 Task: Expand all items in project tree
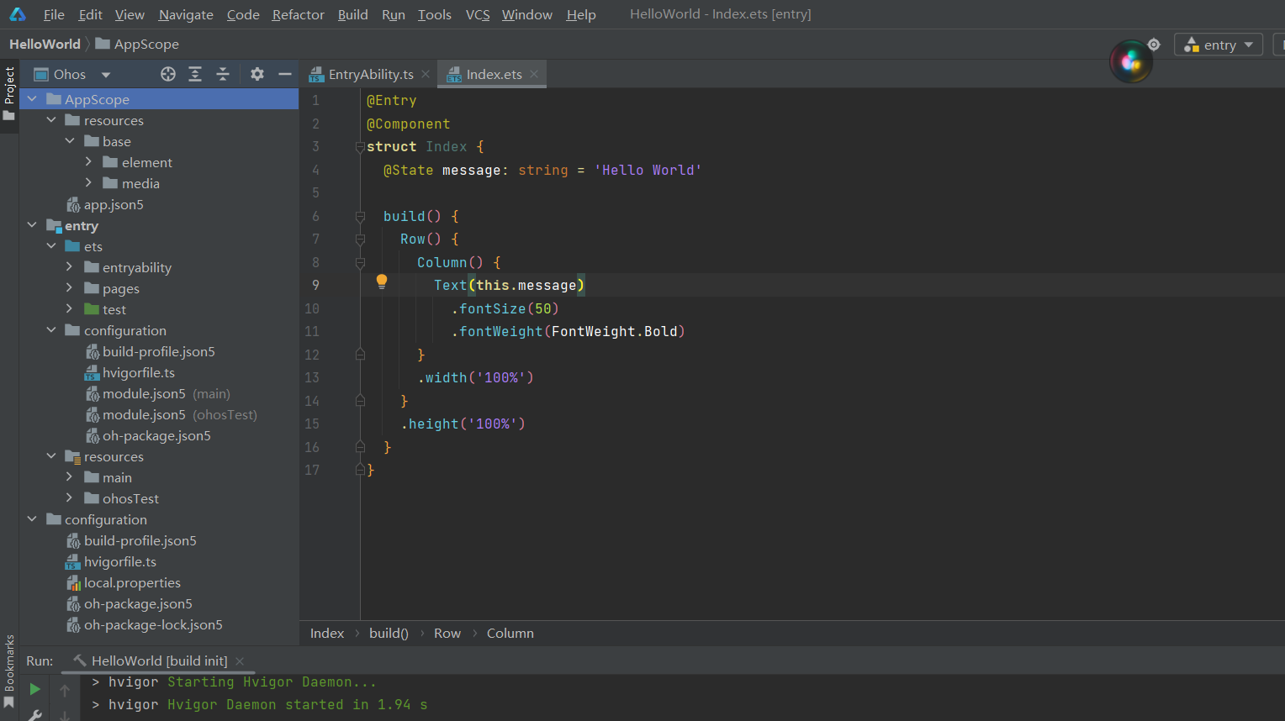tap(195, 74)
